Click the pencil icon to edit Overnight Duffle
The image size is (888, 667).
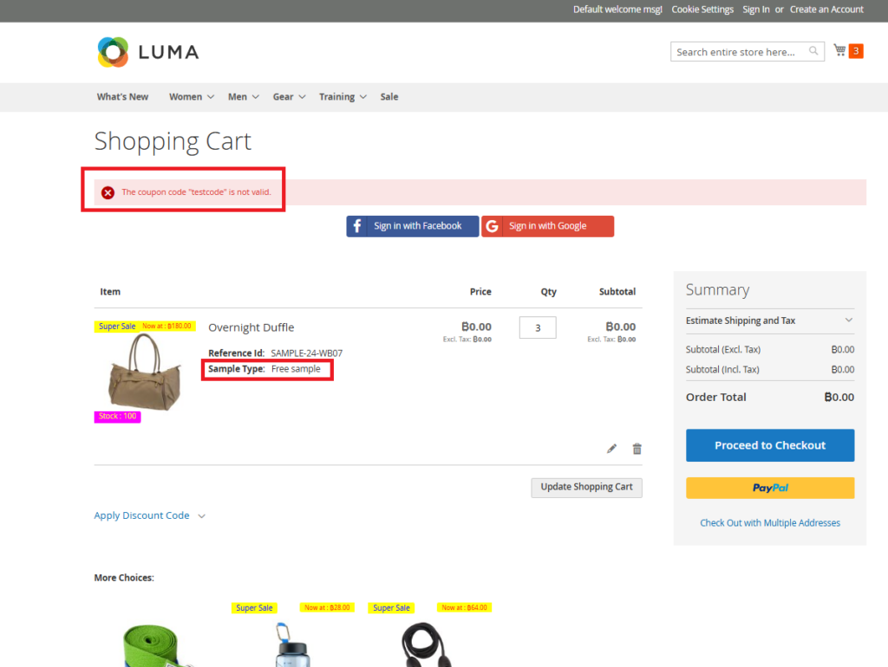(x=611, y=448)
